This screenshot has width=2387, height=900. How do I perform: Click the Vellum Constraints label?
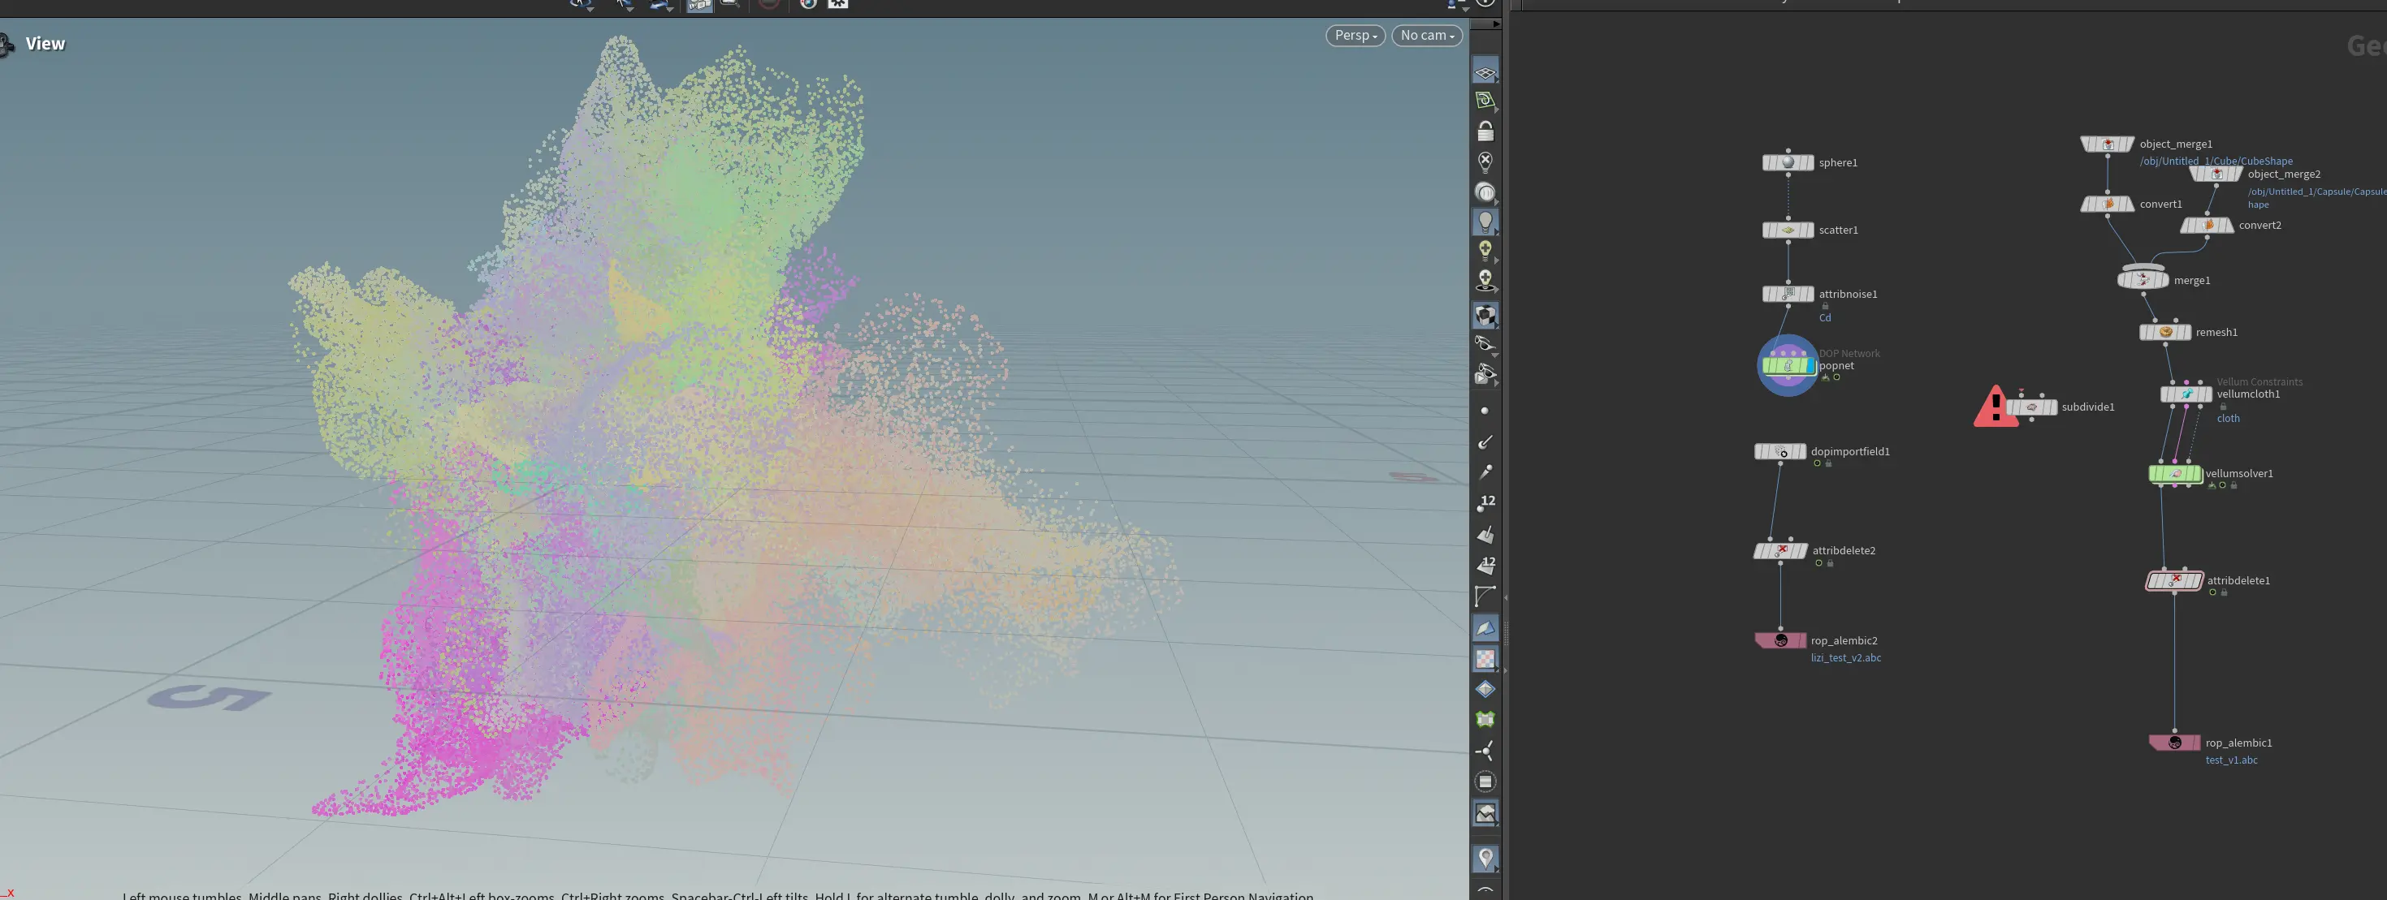(x=2259, y=381)
